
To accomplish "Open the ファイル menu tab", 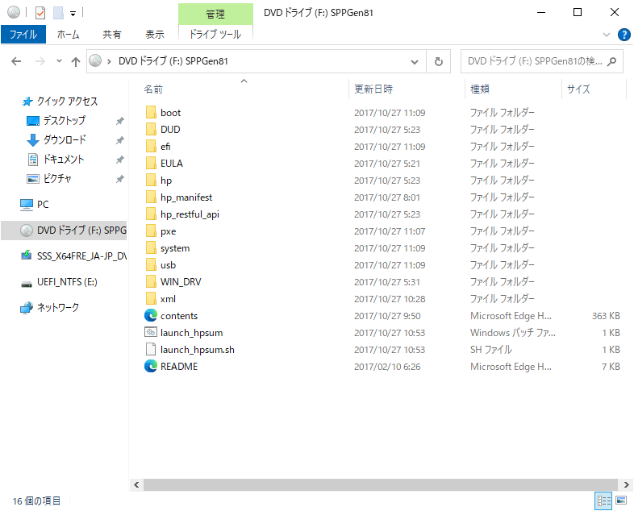I will click(x=23, y=35).
